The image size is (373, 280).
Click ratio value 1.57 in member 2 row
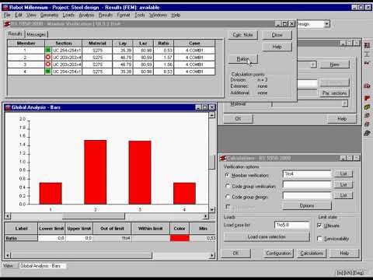tap(163, 57)
